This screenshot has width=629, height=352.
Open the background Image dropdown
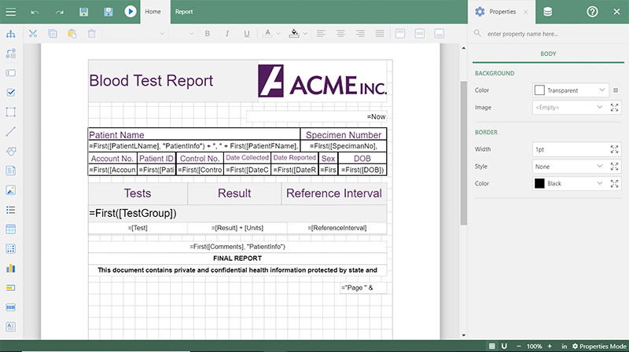click(x=570, y=107)
